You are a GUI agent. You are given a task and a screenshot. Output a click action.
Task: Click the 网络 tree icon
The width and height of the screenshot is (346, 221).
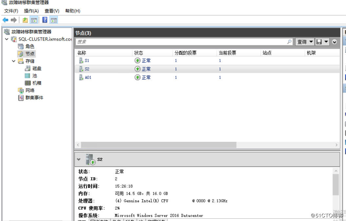pyautogui.click(x=21, y=90)
